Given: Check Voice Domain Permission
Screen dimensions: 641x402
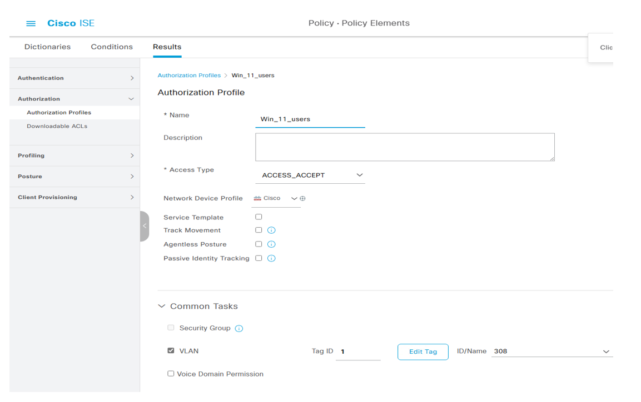Looking at the screenshot, I should [171, 374].
